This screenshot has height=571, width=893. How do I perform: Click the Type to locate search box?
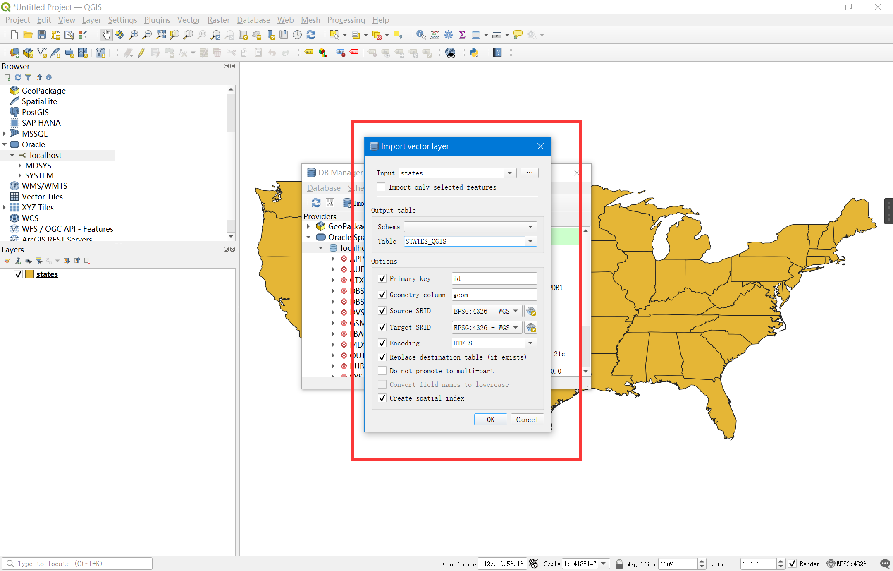coord(77,564)
